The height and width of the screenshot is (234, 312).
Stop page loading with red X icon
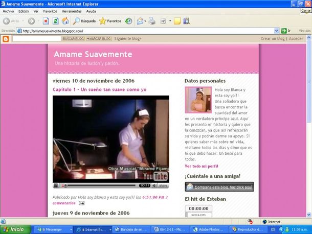[46, 21]
